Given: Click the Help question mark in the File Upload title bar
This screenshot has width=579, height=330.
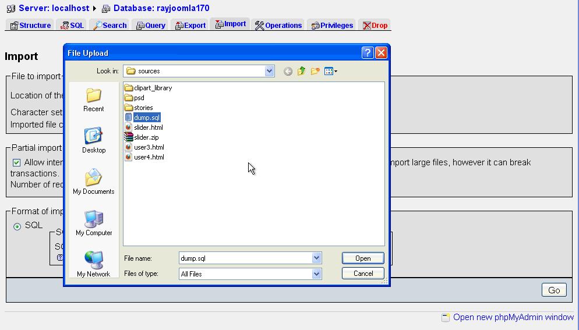Looking at the screenshot, I should (368, 53).
